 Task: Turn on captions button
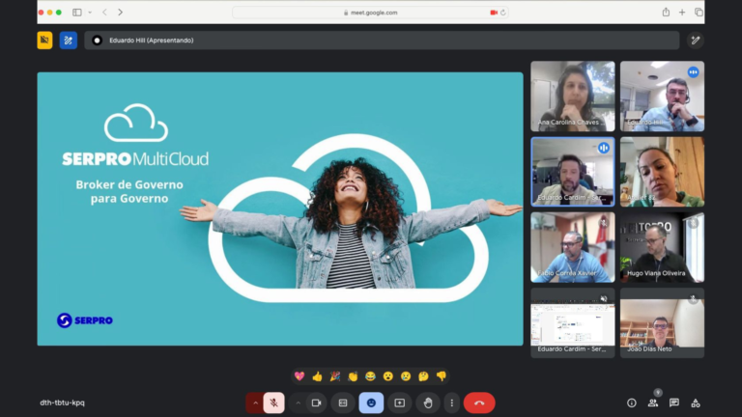coord(343,403)
